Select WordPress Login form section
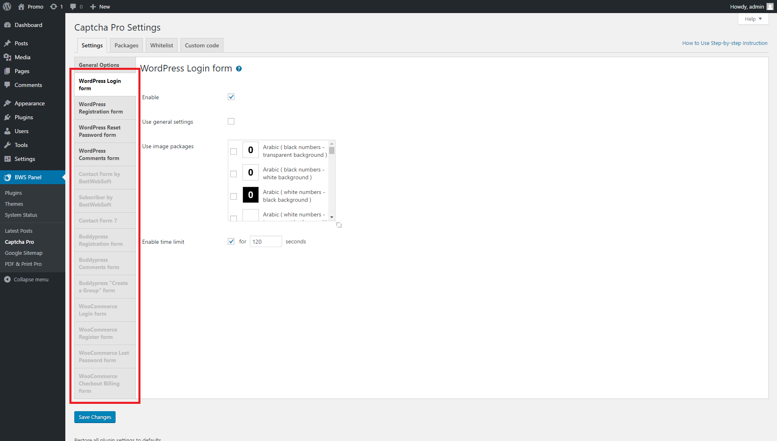The image size is (777, 441). [106, 85]
